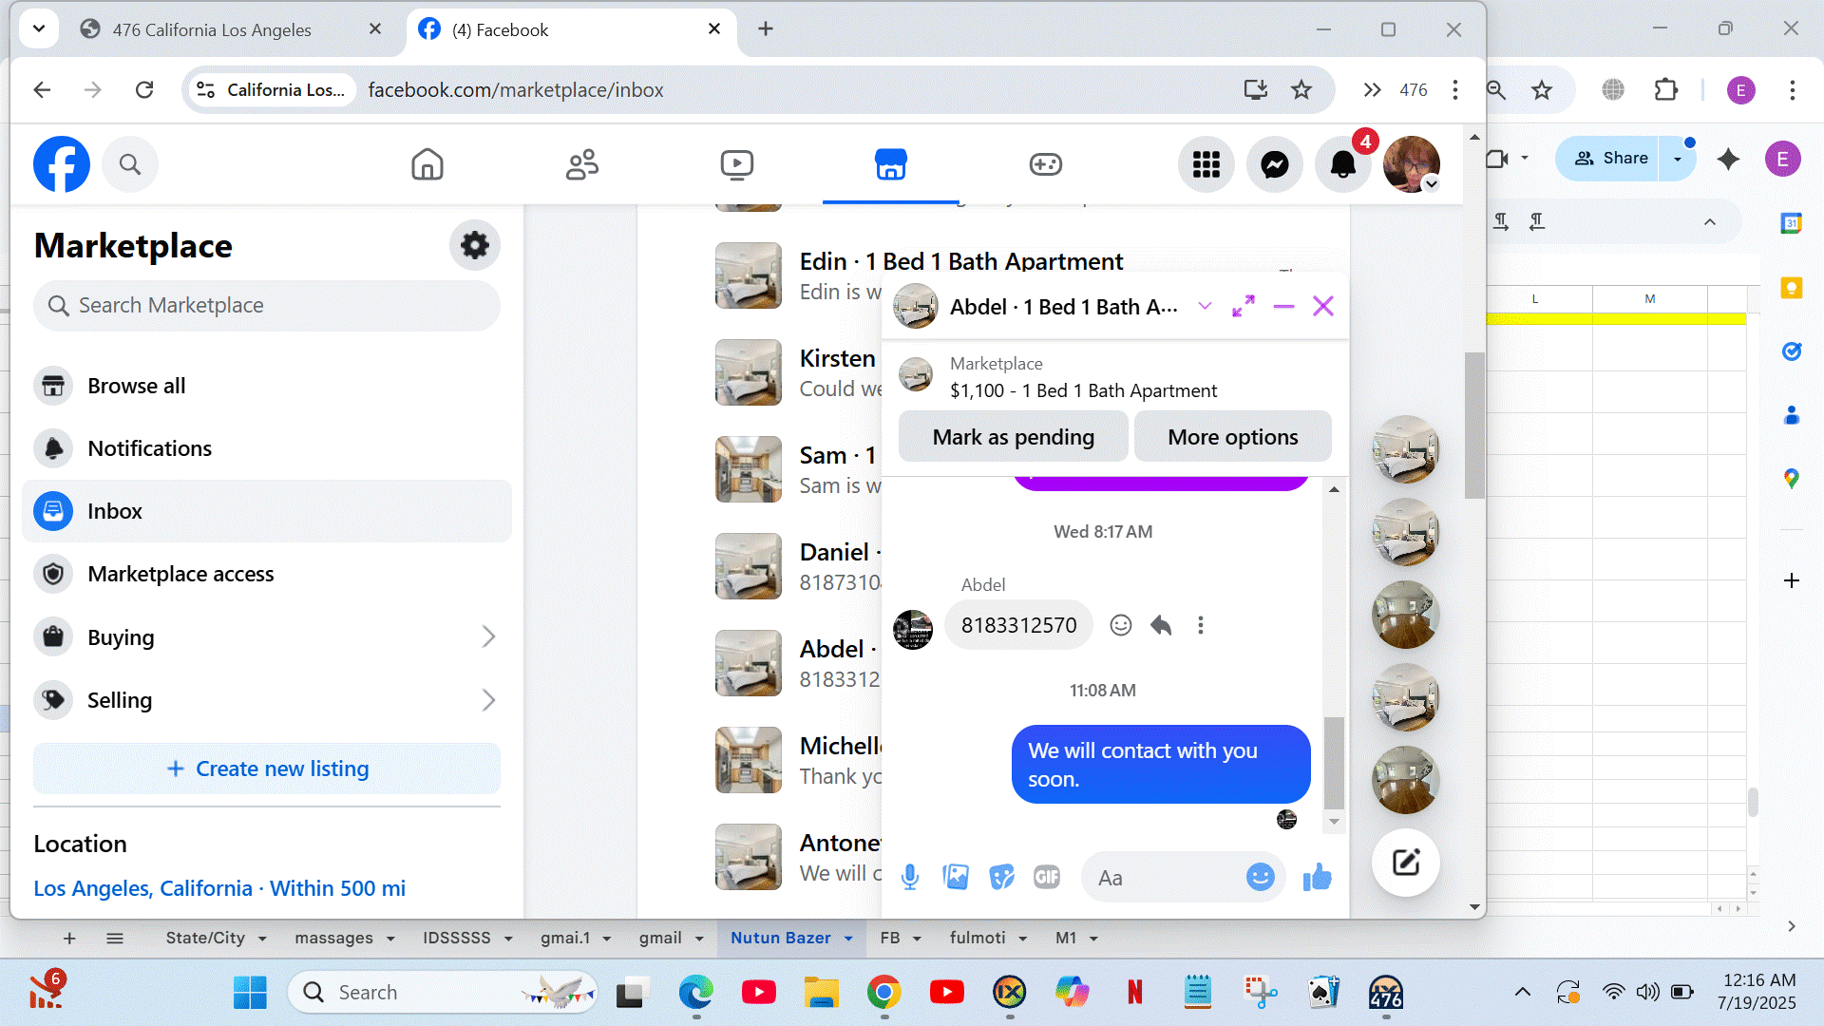Open chat options chevron beside Abdel
Viewport: 1824px width, 1026px height.
[1205, 306]
